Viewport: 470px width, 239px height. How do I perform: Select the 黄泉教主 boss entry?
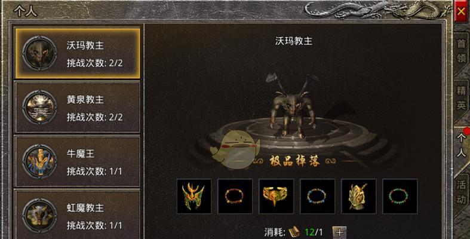78,108
